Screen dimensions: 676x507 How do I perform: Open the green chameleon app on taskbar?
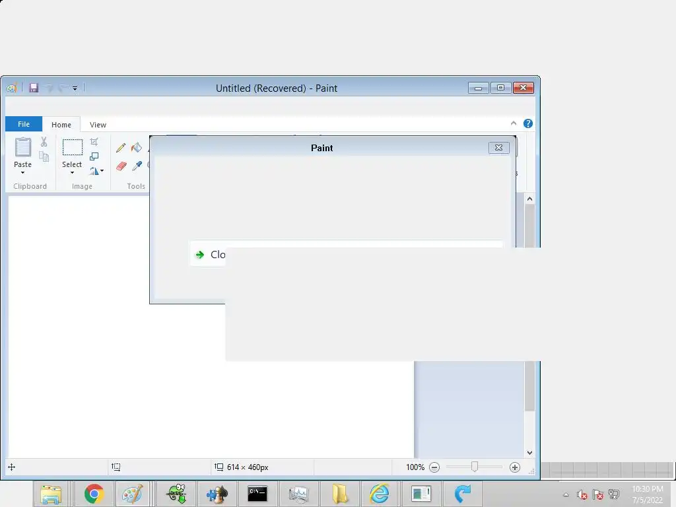[176, 494]
